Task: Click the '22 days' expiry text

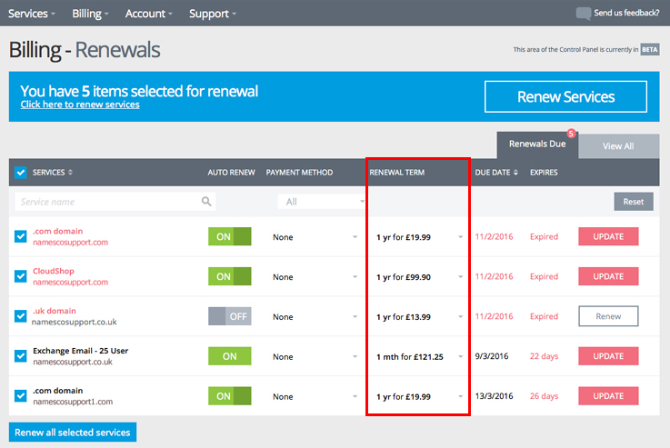Action: [x=544, y=356]
